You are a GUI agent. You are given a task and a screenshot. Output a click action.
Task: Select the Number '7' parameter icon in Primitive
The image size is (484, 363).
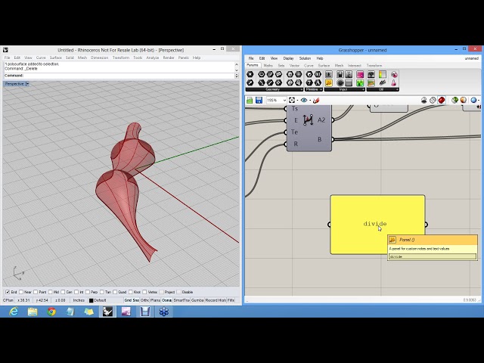[309, 82]
